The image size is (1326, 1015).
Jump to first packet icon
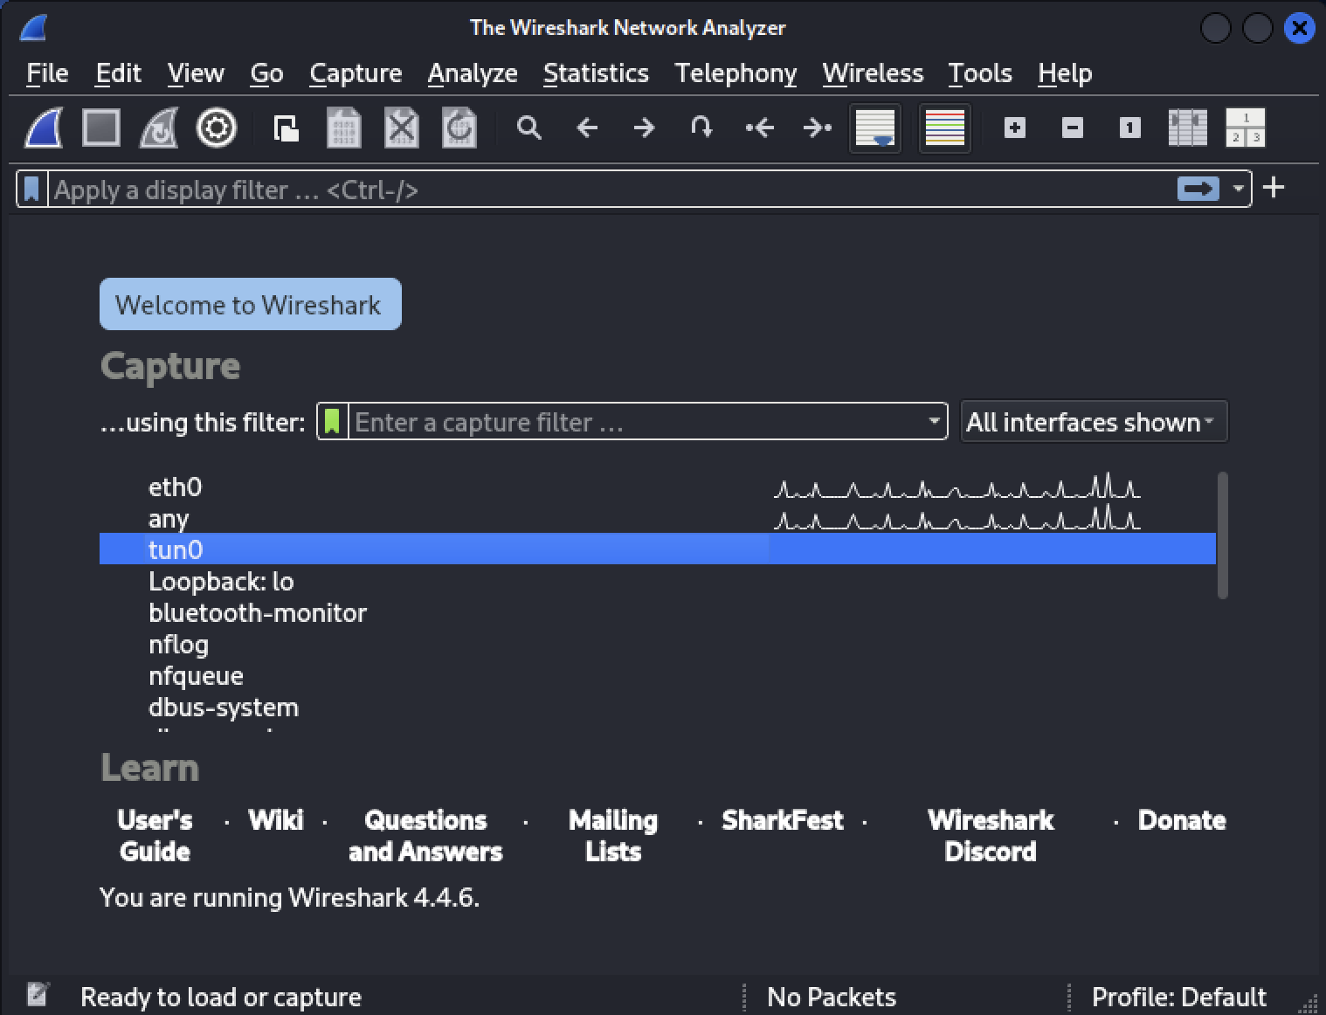point(759,128)
